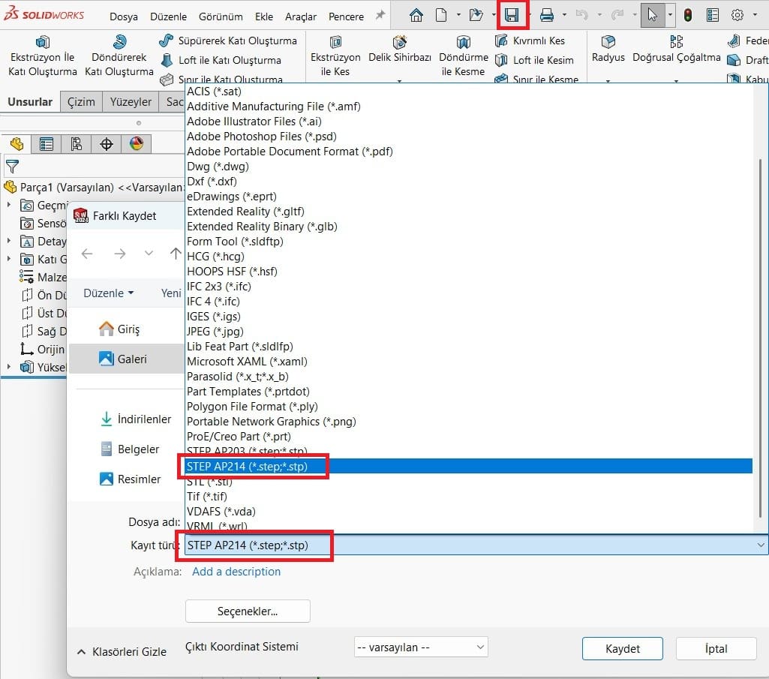Choose STEP AP214 (*.step;*.stp) from list
Image resolution: width=769 pixels, height=679 pixels.
[x=468, y=466]
